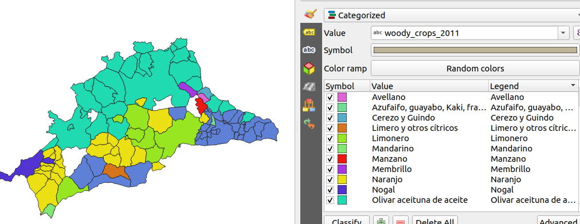
Task: Open the Random colors color ramp dropdown
Action: pyautogui.click(x=475, y=69)
